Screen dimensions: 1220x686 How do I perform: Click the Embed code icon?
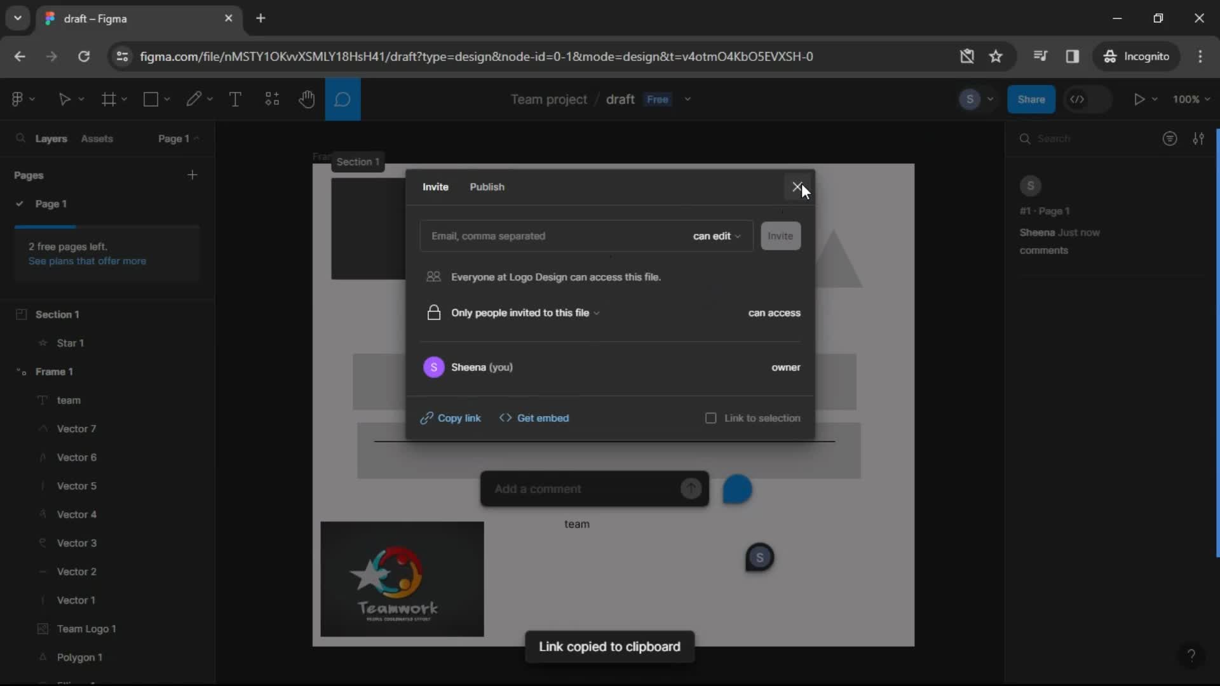coord(505,418)
